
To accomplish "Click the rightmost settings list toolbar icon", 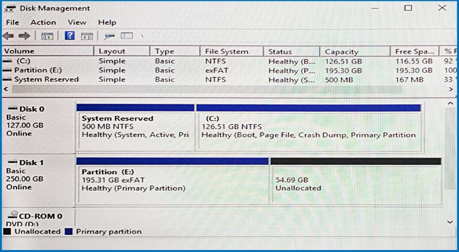I will coord(127,36).
